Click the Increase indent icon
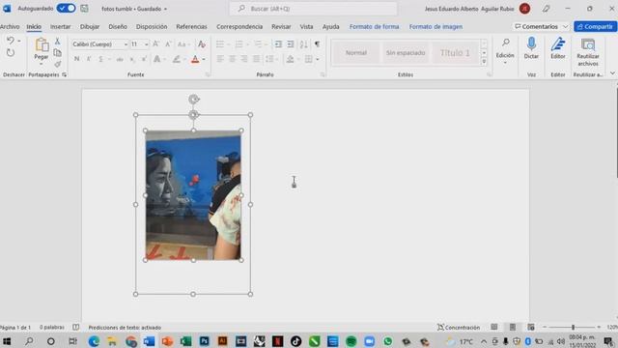 pos(291,44)
